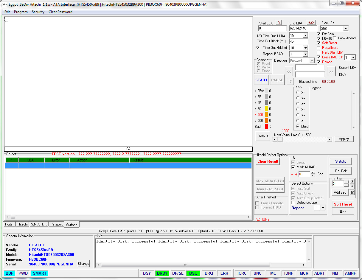Viewport: 362px width, 280px height.
Task: Click the DRDY status indicator
Action: point(162,273)
